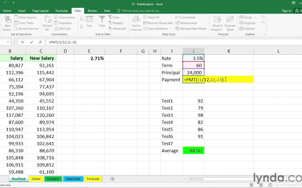Switch to Normal view in status bar
This screenshot has height=188, width=302.
(x=252, y=185)
